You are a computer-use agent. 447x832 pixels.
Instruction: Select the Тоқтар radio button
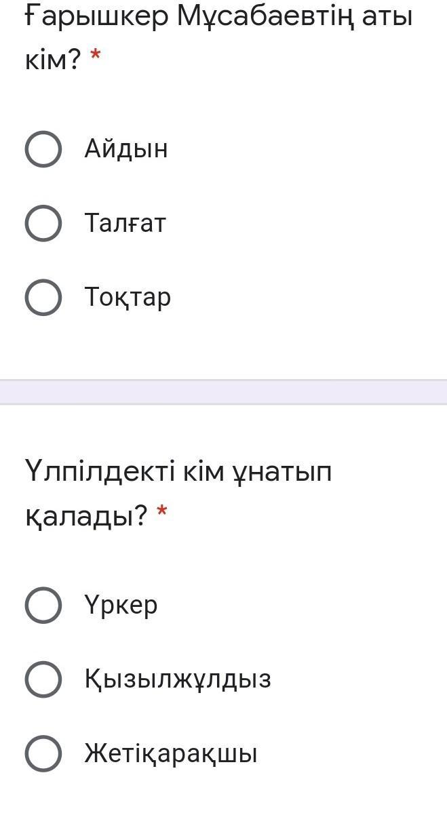(43, 297)
